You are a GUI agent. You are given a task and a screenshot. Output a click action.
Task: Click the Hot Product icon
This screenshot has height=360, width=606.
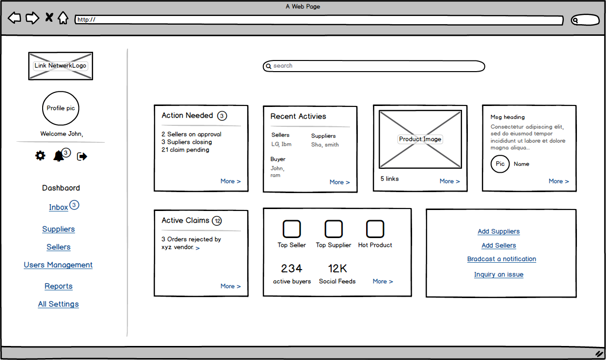click(375, 229)
